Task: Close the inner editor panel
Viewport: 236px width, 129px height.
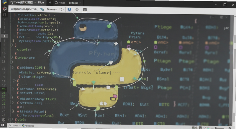Action: [x=226, y=17]
